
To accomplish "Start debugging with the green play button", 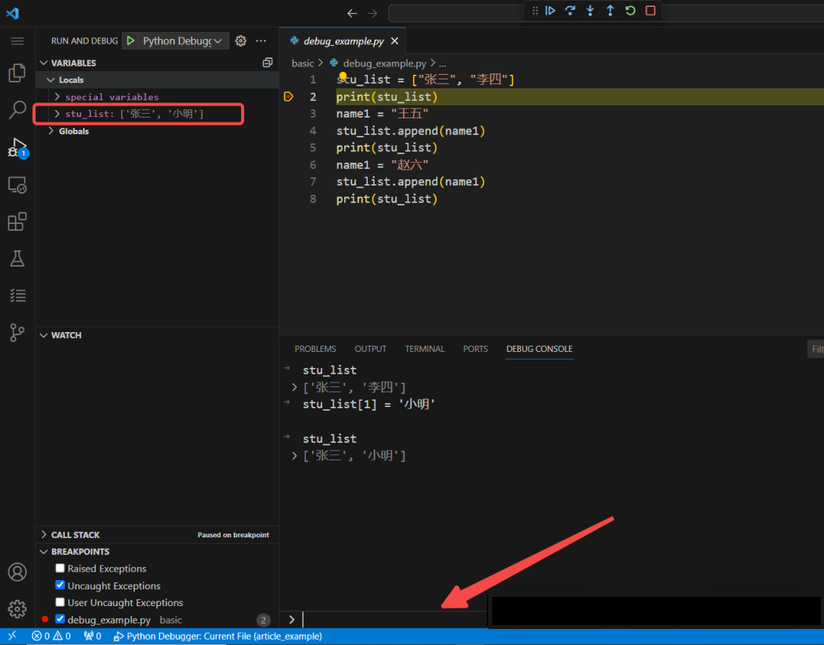I will (x=130, y=40).
